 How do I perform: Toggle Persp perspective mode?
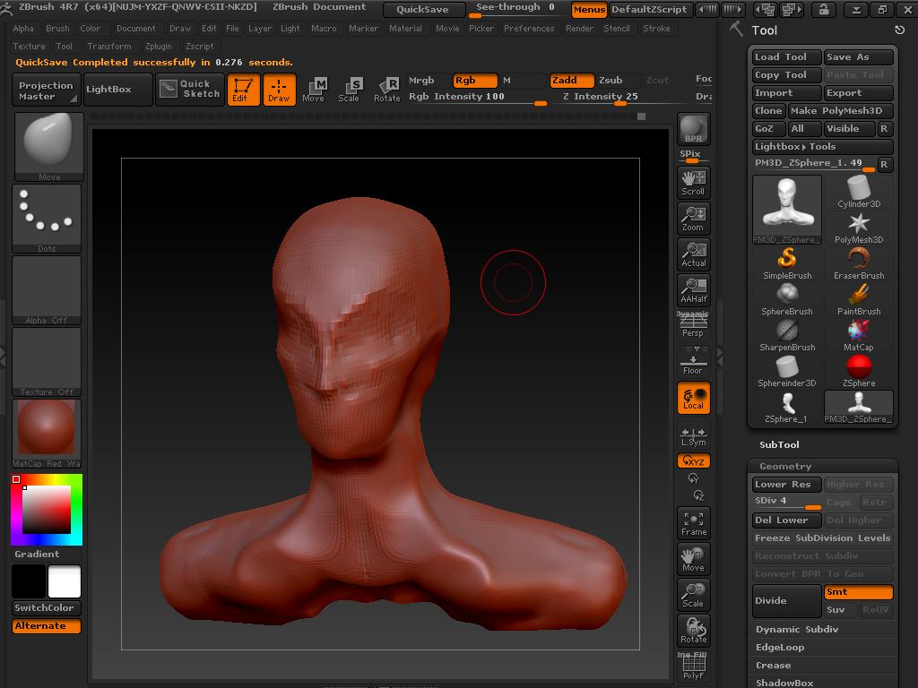(x=693, y=326)
